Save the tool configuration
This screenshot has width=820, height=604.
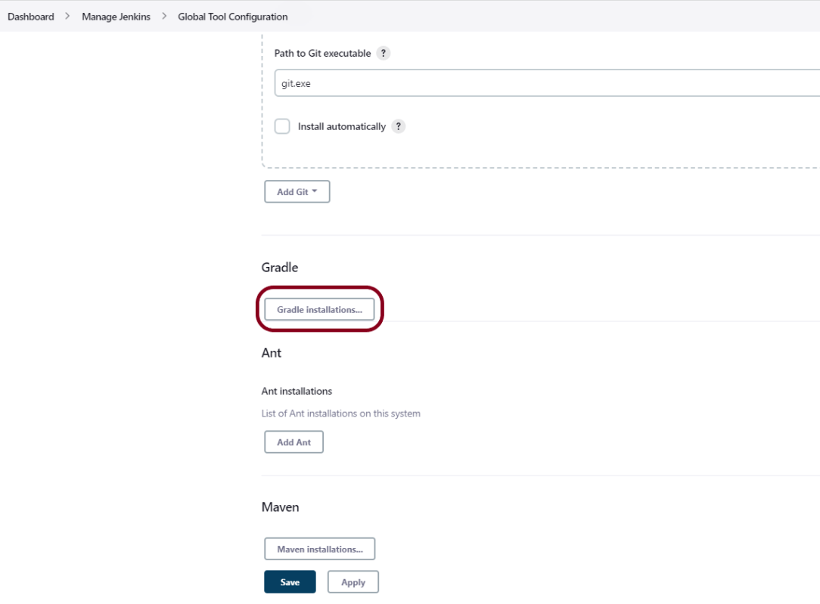pos(290,582)
